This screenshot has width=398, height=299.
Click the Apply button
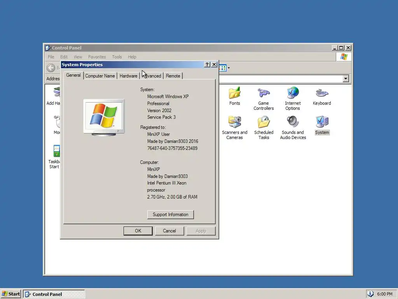(x=201, y=231)
